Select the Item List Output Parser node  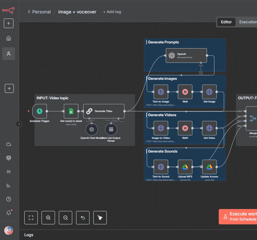pos(111,129)
